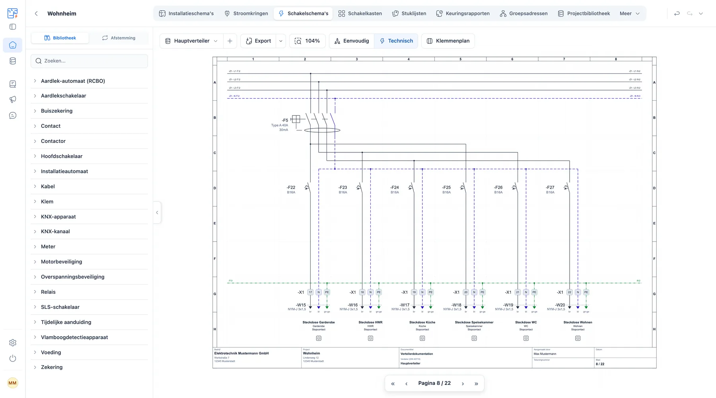Open the megaphone announcements icon
716x398 pixels.
coord(13,99)
